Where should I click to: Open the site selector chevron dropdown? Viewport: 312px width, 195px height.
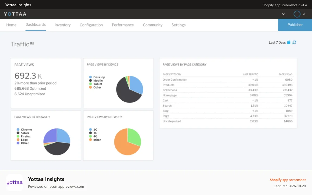[283, 14]
